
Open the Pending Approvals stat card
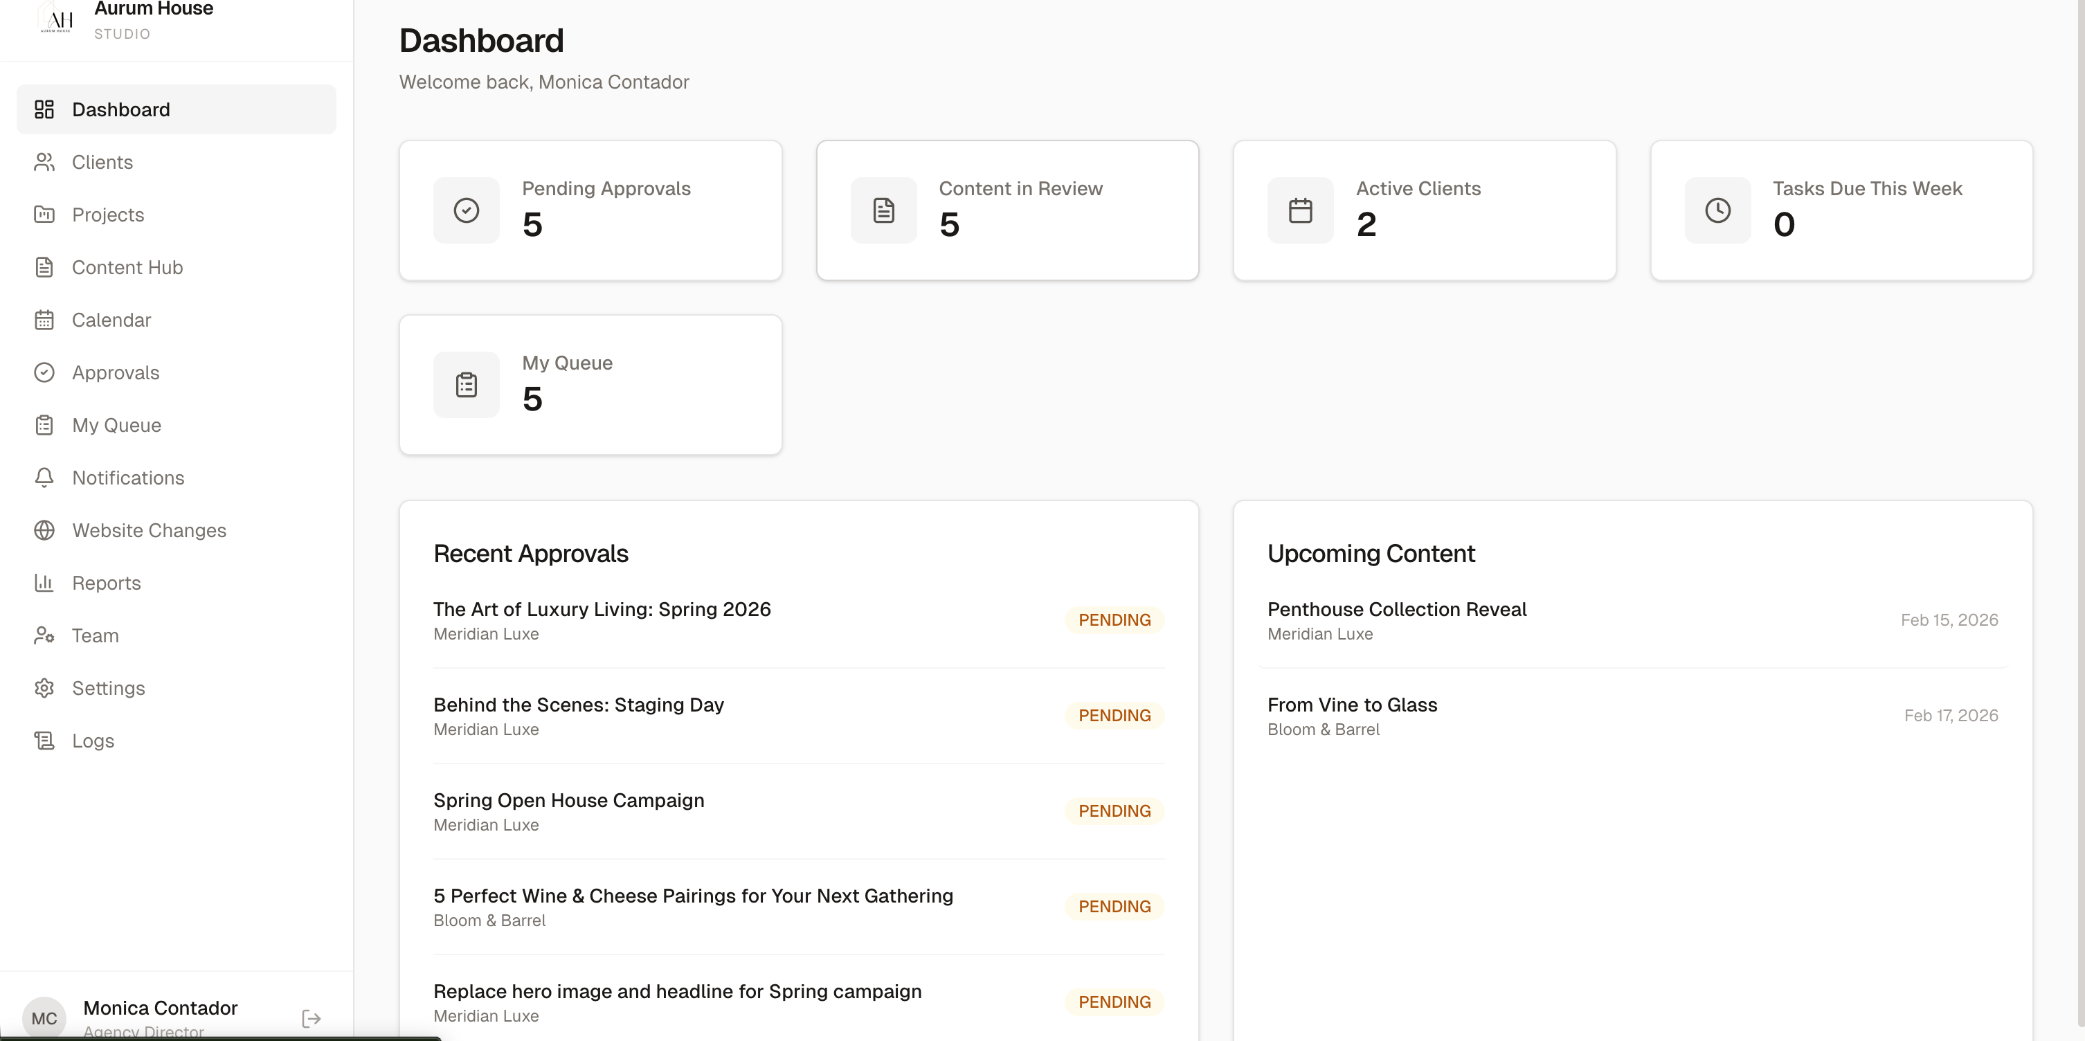pos(590,210)
